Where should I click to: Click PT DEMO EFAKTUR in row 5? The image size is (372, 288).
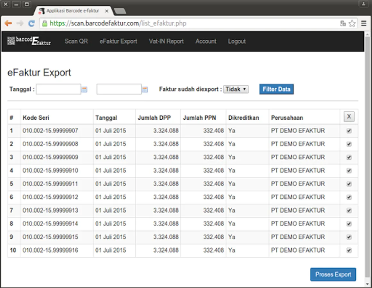[x=298, y=184]
